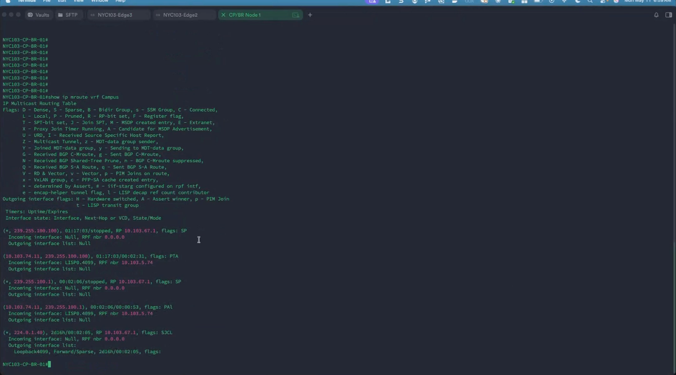
Task: Click the 'flags: SJCL' text
Action: [x=157, y=333]
